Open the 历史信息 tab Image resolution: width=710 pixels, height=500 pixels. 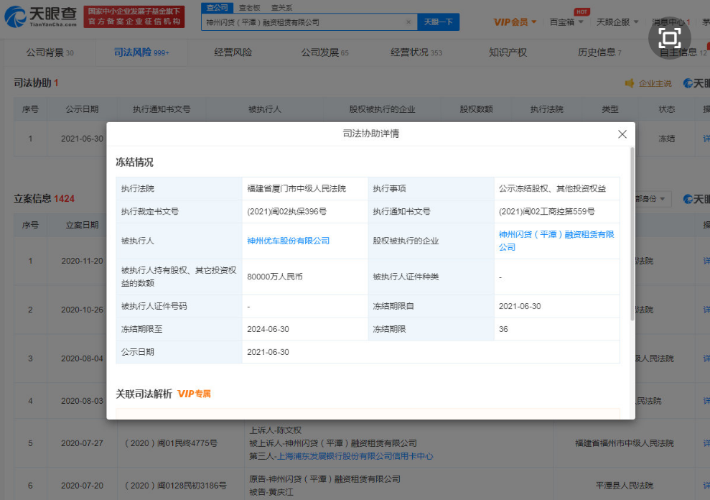[x=599, y=52]
